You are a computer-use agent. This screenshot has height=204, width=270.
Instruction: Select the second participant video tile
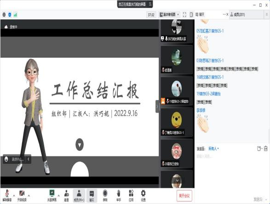click(x=177, y=60)
